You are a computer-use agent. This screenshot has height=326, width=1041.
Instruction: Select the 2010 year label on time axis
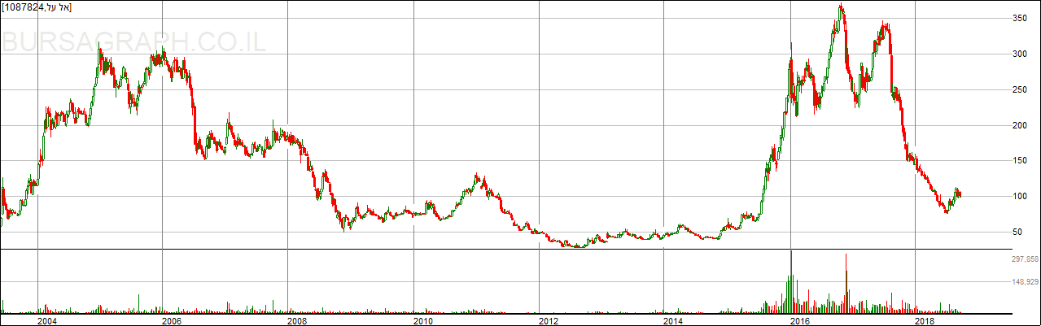pos(422,320)
